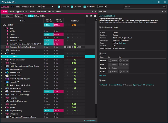Click the Edit tags link
The width and height of the screenshot is (168, 123).
point(122,43)
